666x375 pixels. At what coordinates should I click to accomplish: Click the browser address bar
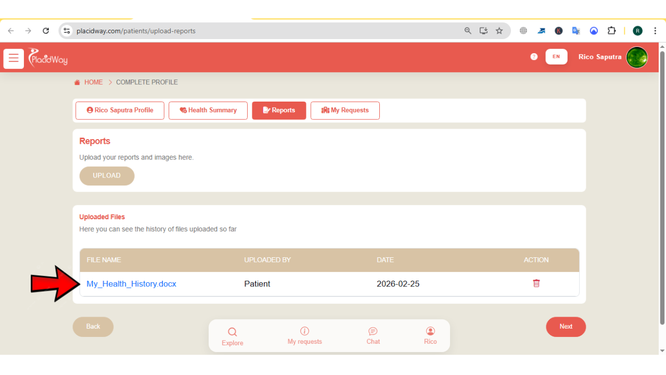tap(260, 31)
